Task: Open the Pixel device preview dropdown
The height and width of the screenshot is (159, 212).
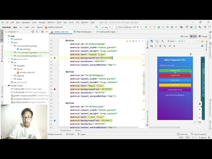Action: click(172, 41)
